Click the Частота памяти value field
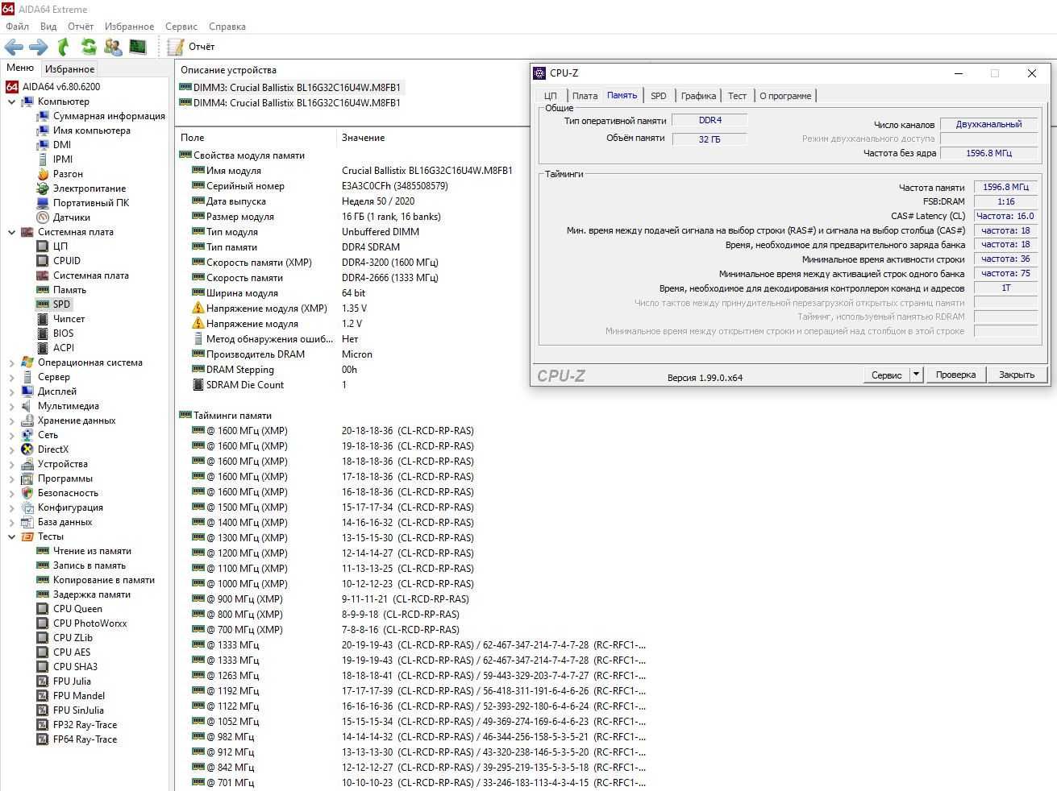Viewport: 1057px width, 791px height. 1005,187
